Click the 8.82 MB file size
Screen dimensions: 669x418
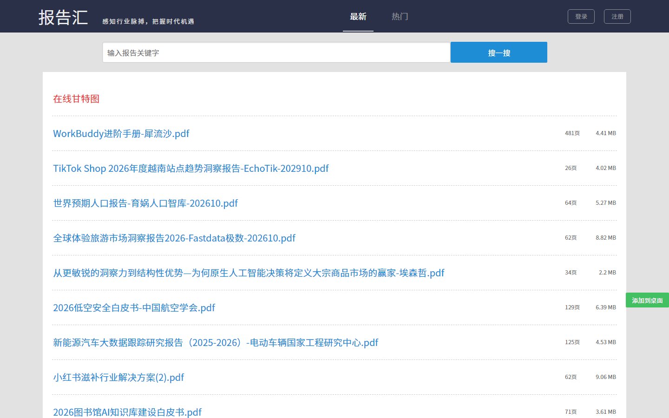(x=606, y=238)
